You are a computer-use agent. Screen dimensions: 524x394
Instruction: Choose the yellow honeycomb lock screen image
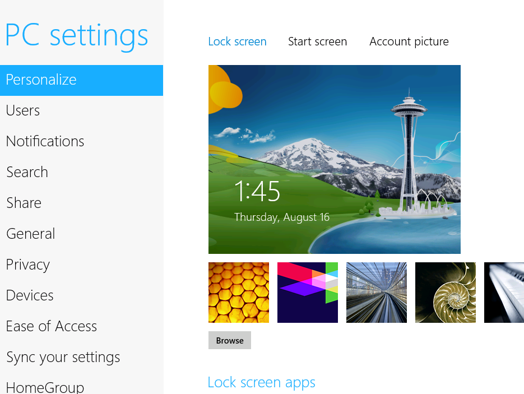coord(239,293)
